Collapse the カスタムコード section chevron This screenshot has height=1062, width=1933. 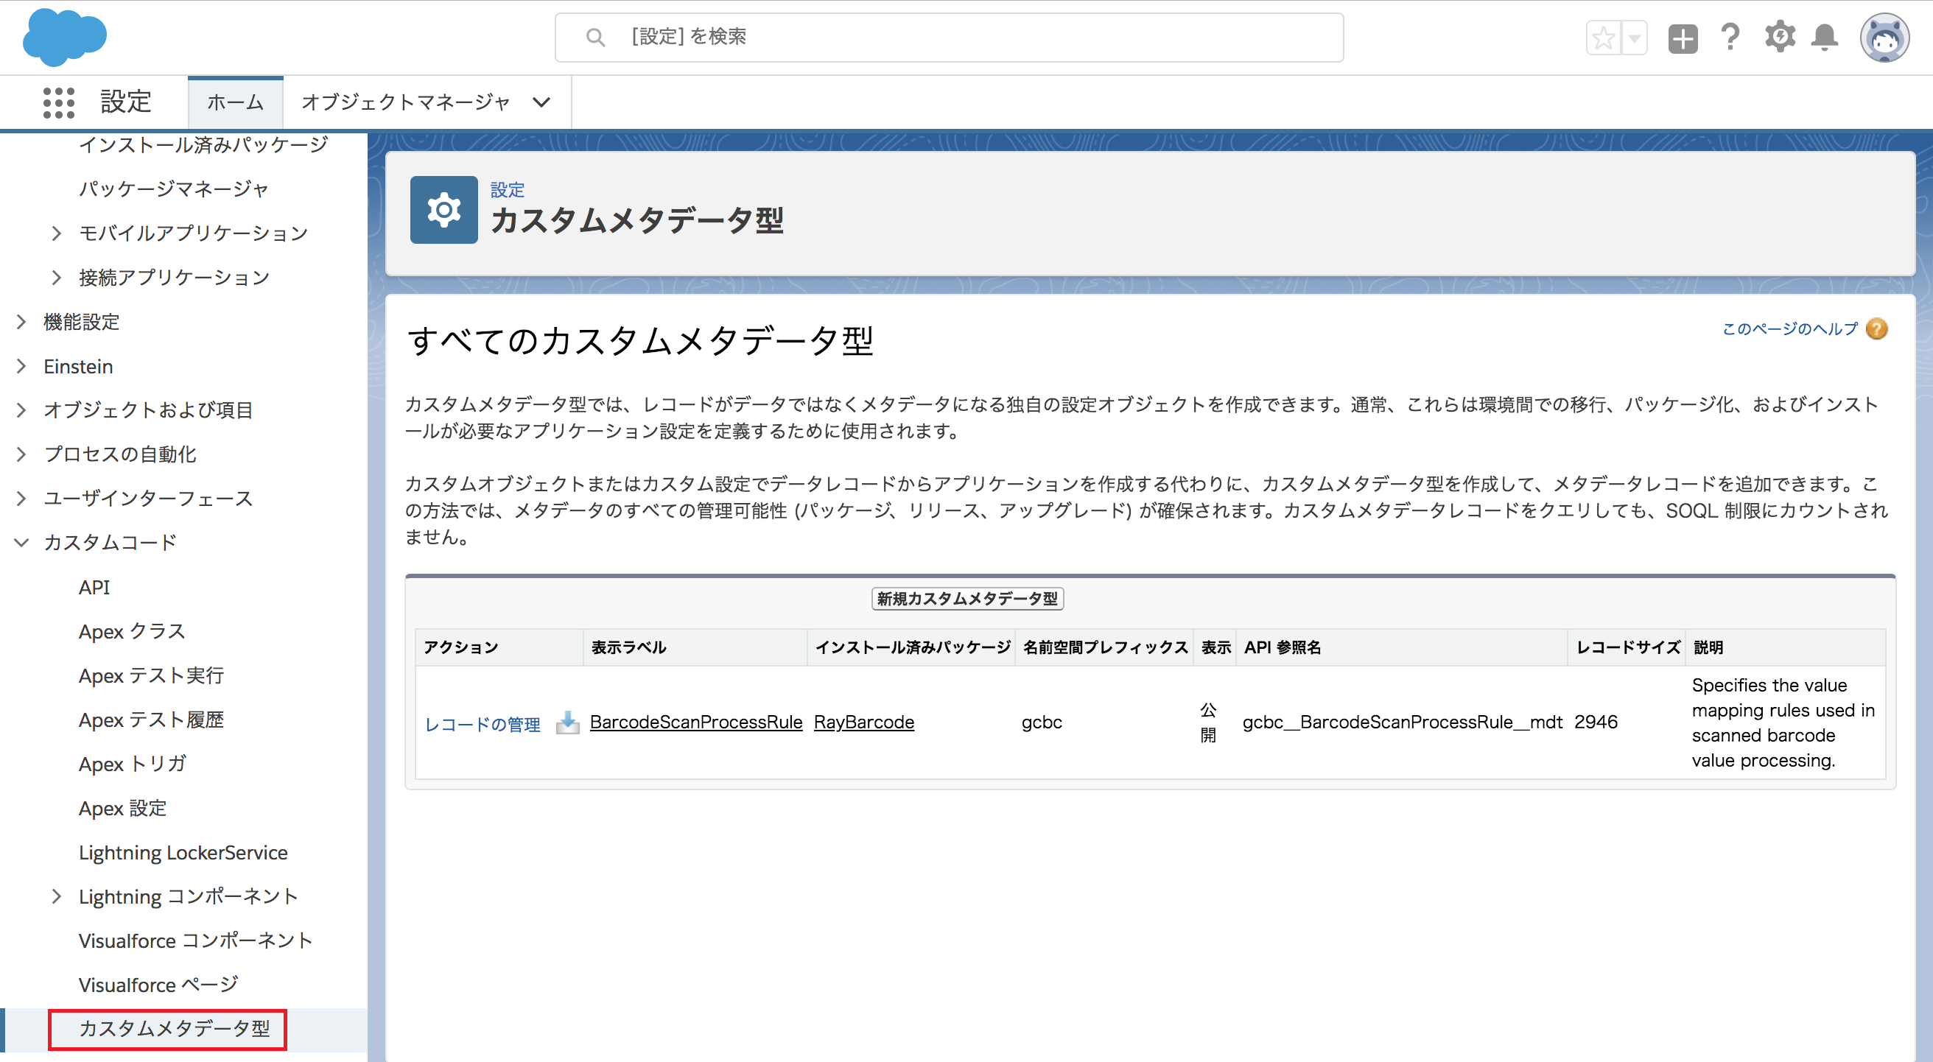pos(21,542)
